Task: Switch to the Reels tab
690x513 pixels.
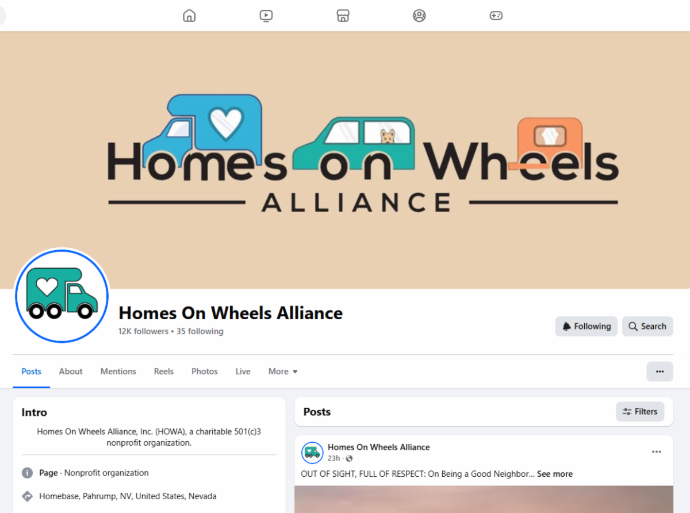Action: point(164,372)
